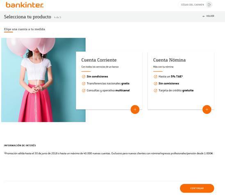Expand Cuenta Nómina with the orange plus button

[207, 109]
